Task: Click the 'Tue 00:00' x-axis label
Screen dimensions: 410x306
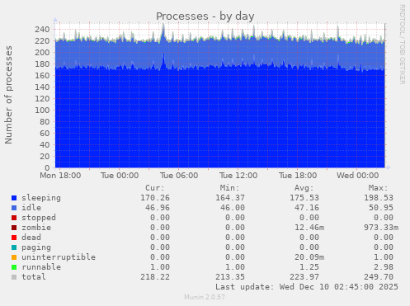Action: click(120, 176)
